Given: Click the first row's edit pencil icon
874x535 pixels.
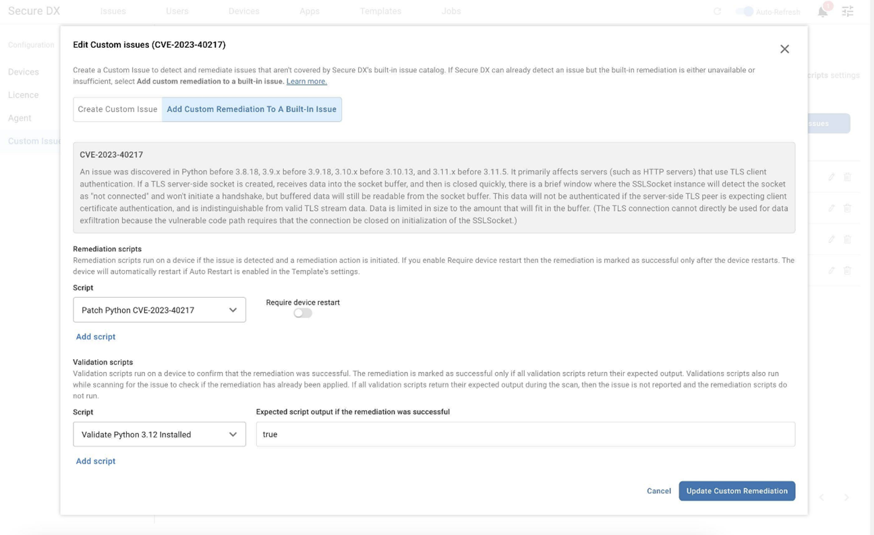Looking at the screenshot, I should (832, 177).
